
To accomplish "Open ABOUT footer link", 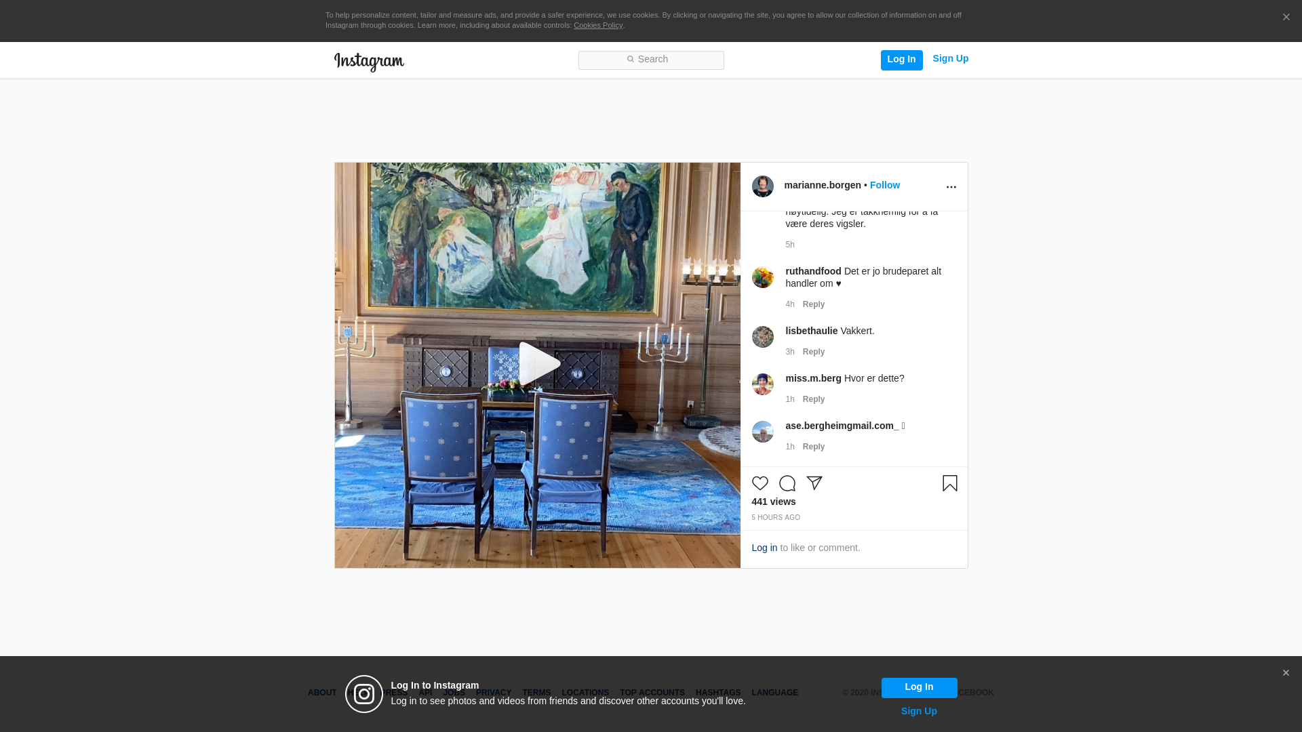I will click(322, 693).
